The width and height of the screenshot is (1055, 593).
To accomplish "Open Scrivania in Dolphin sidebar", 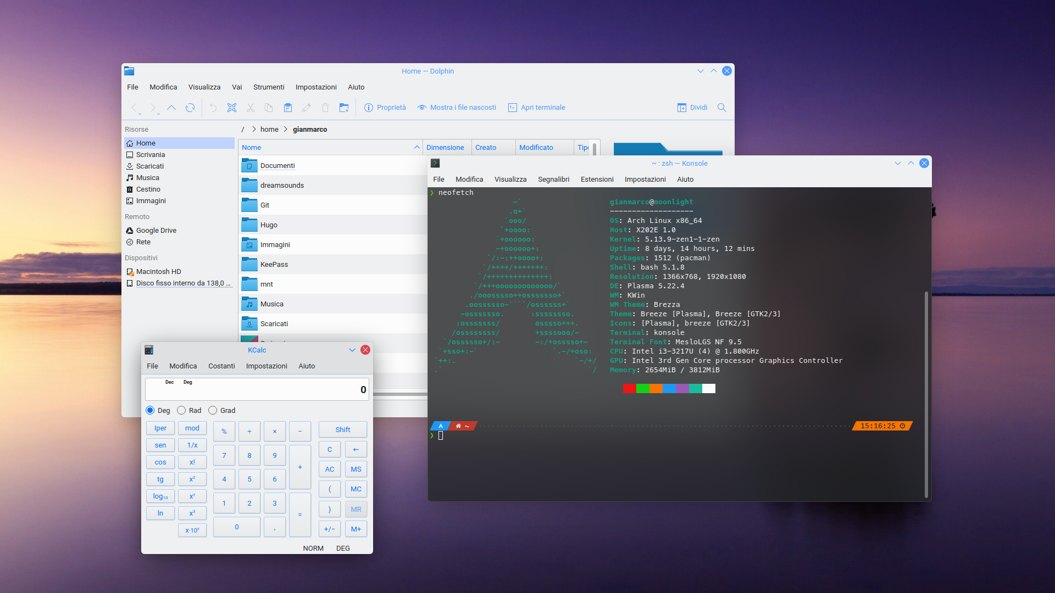I will [x=179, y=155].
